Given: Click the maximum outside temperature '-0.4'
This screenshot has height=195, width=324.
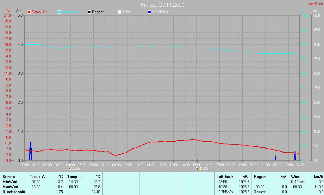Looking at the screenshot, I should point(60,187).
